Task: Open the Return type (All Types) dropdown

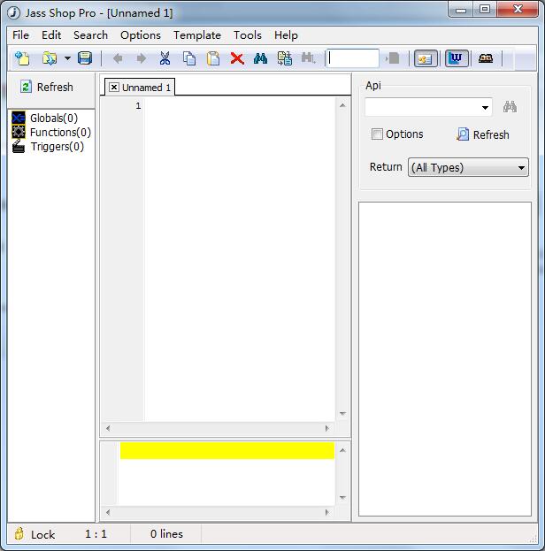Action: (468, 167)
